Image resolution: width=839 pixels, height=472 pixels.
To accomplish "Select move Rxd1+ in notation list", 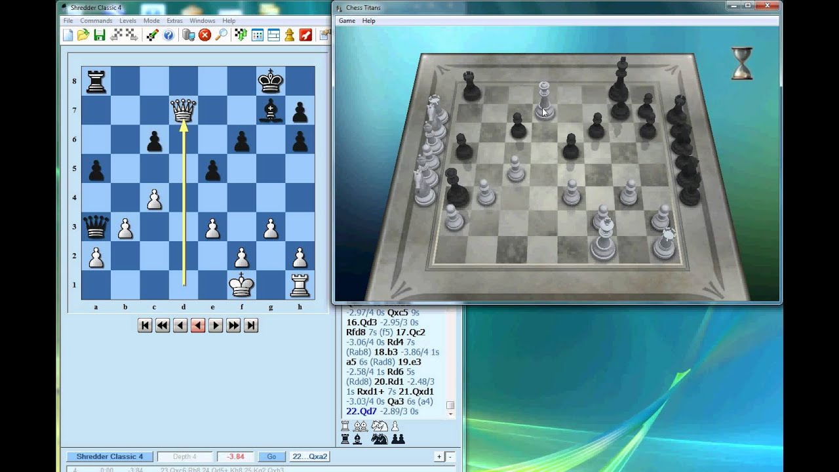I will tap(371, 391).
